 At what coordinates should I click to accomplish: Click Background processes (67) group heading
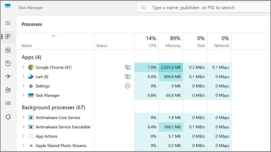point(54,107)
